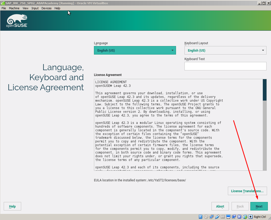The image size is (271, 220).
Task: Click the hard disk activity status icon
Action: (x=201, y=217)
